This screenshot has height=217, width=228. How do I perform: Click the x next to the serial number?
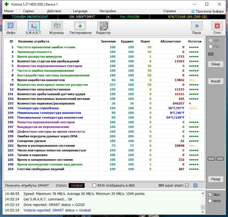coord(108,17)
